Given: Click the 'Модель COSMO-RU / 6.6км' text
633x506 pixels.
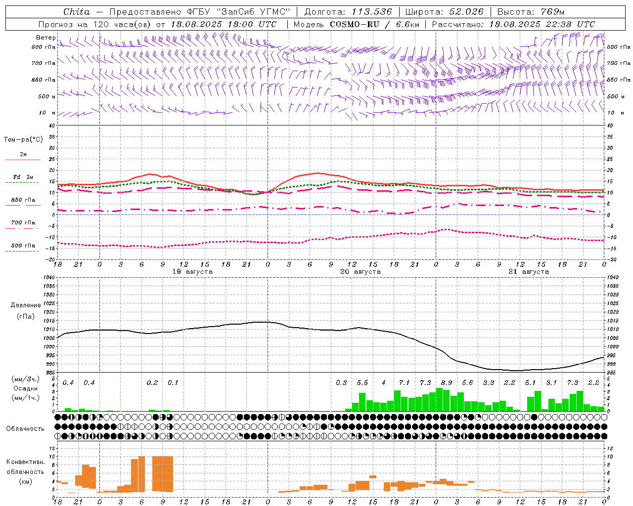Looking at the screenshot, I should click(x=357, y=24).
